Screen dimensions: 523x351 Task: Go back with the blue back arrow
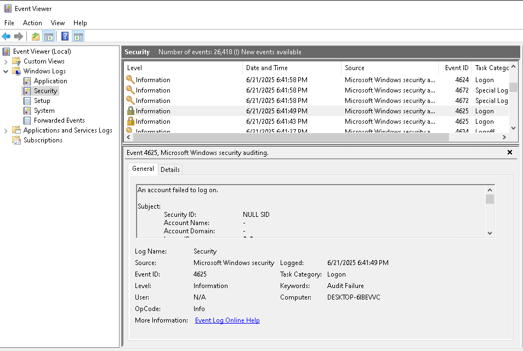point(6,36)
